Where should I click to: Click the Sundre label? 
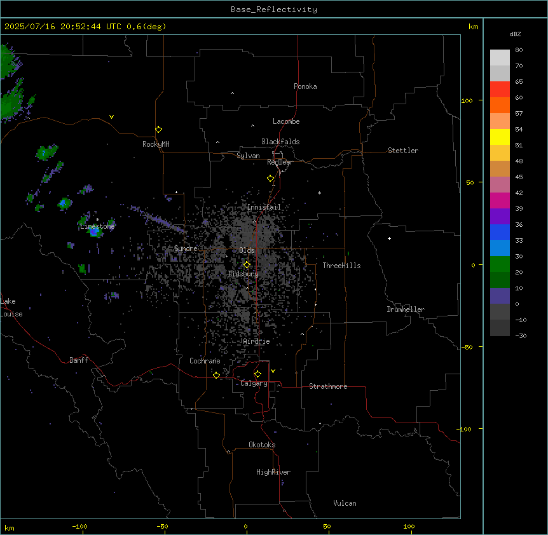pos(186,248)
